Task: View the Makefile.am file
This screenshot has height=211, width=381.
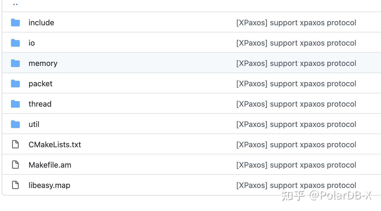Action: [x=50, y=165]
